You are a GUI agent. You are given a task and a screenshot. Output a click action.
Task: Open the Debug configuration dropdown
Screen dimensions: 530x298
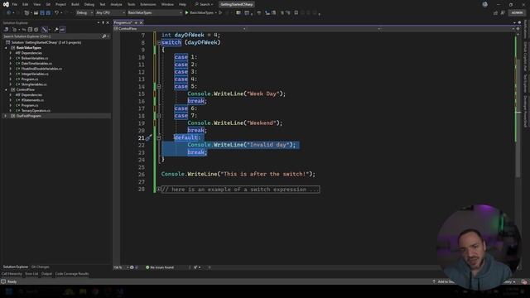84,12
